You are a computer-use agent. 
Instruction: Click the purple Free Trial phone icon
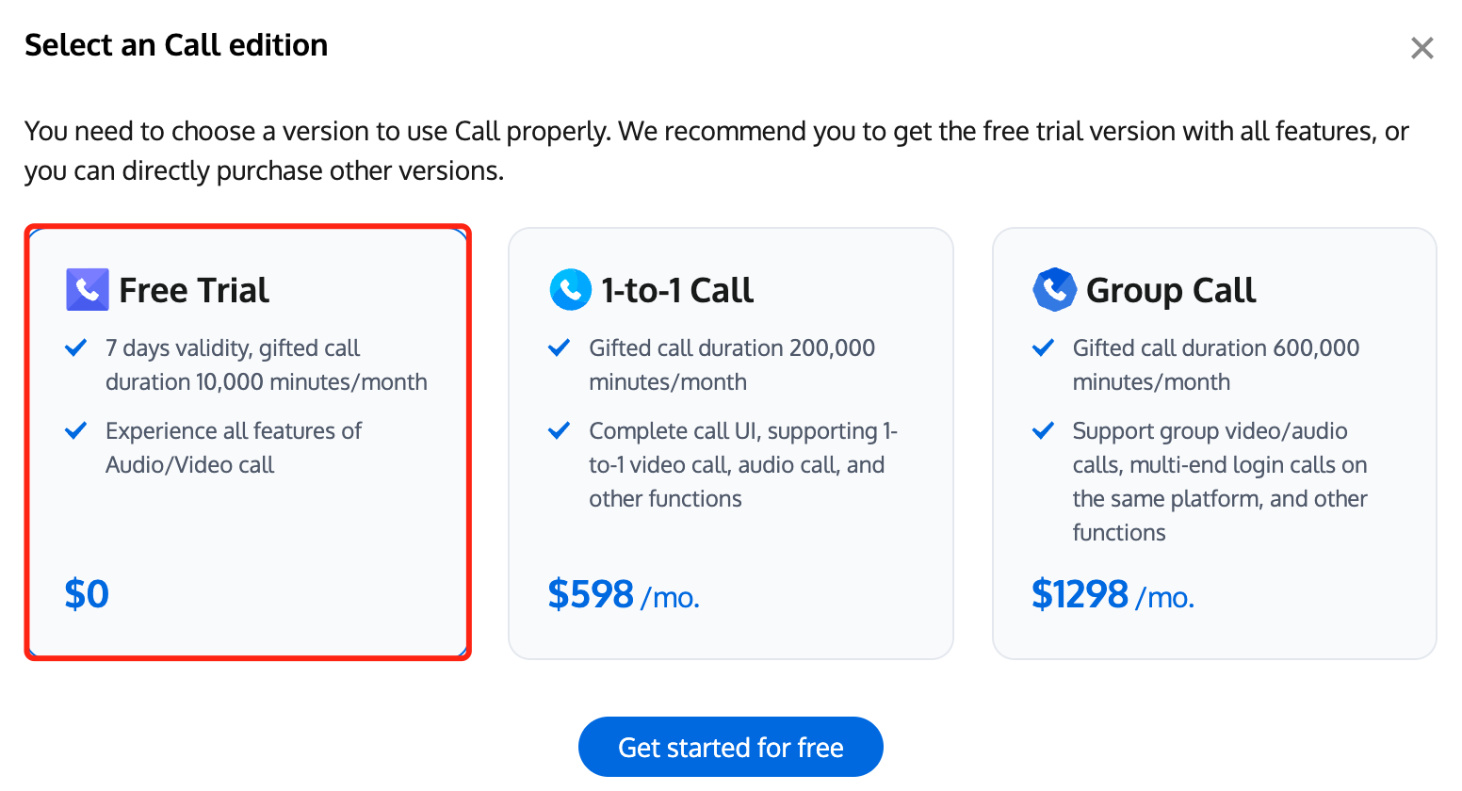[87, 290]
